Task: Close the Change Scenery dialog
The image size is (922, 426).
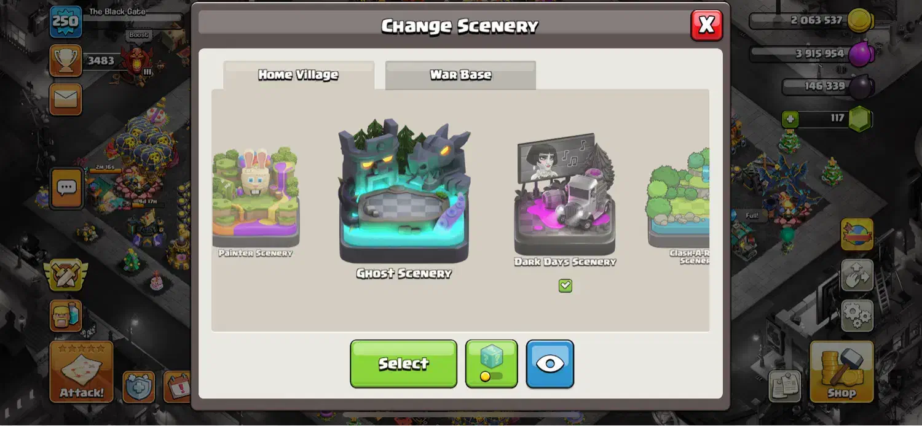Action: pos(707,25)
